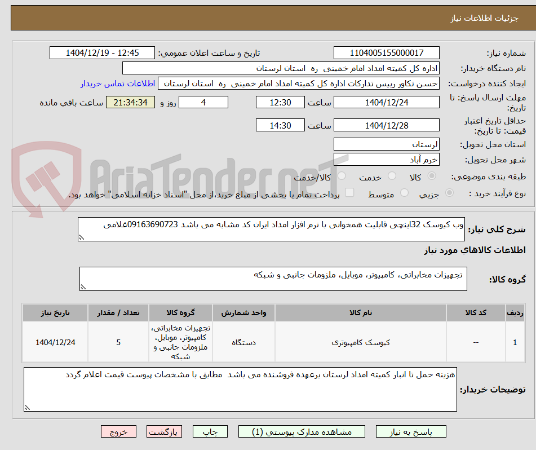
Task: Click the پاسخ به نیاز button
Action: [411, 431]
